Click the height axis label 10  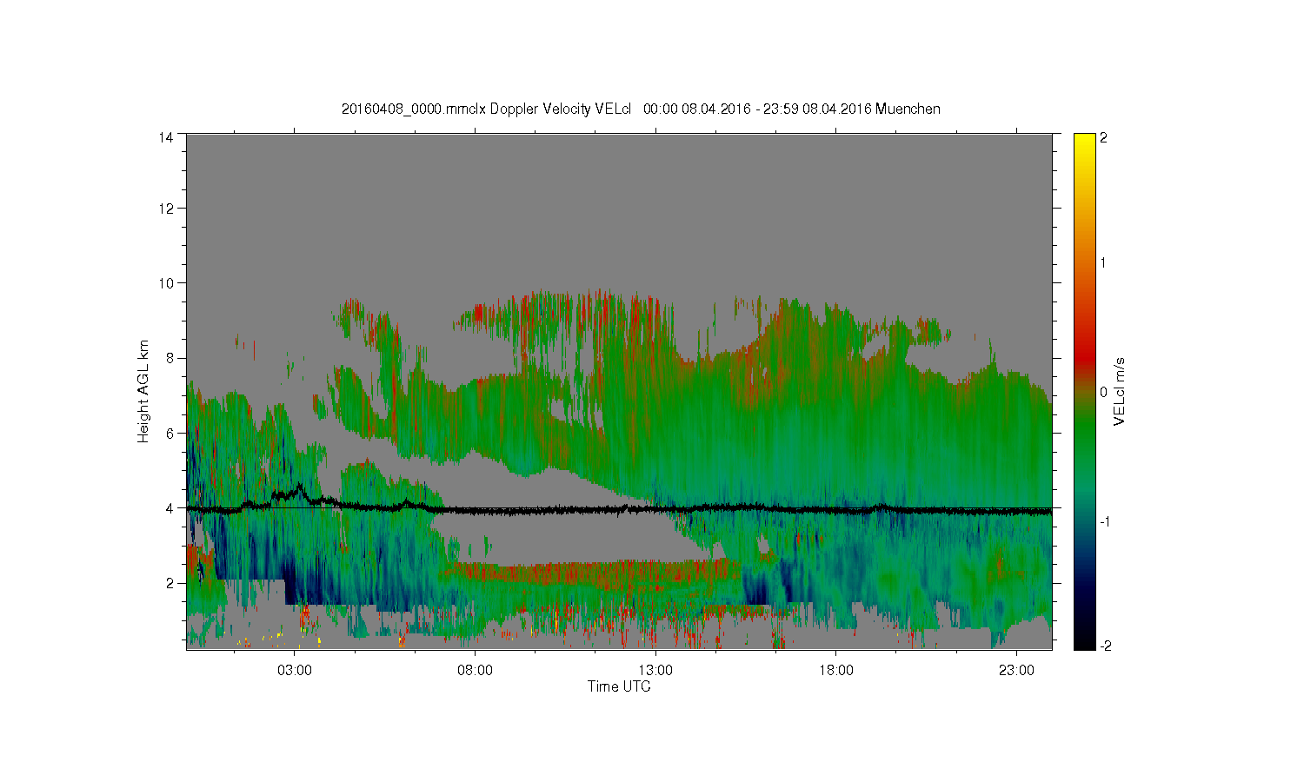point(166,283)
